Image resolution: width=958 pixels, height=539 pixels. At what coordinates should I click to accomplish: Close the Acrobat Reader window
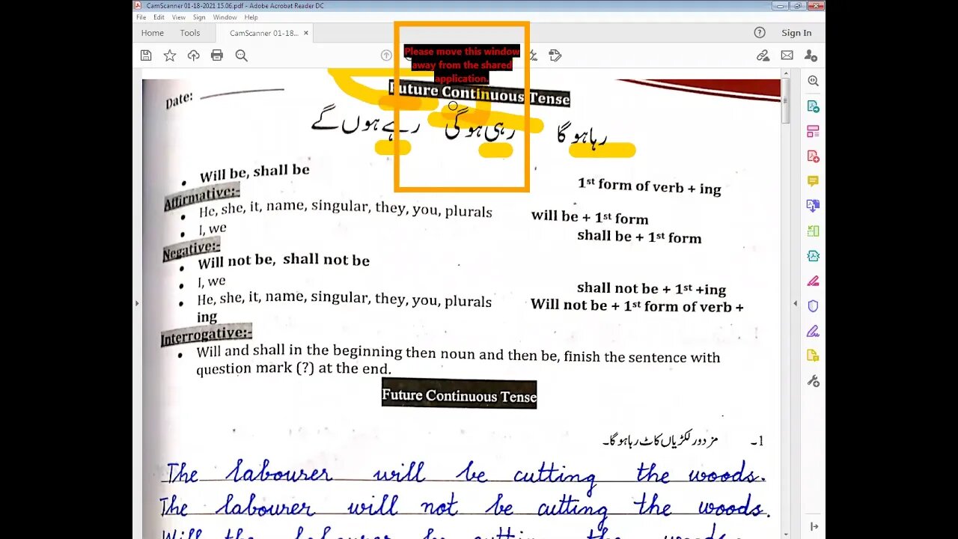pos(815,5)
